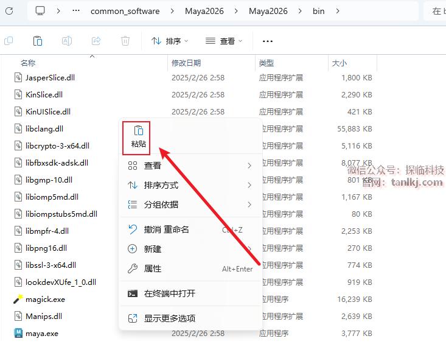This screenshot has height=347, width=446.
Task: Select the KinUISlice.dll file name
Action: (x=48, y=111)
